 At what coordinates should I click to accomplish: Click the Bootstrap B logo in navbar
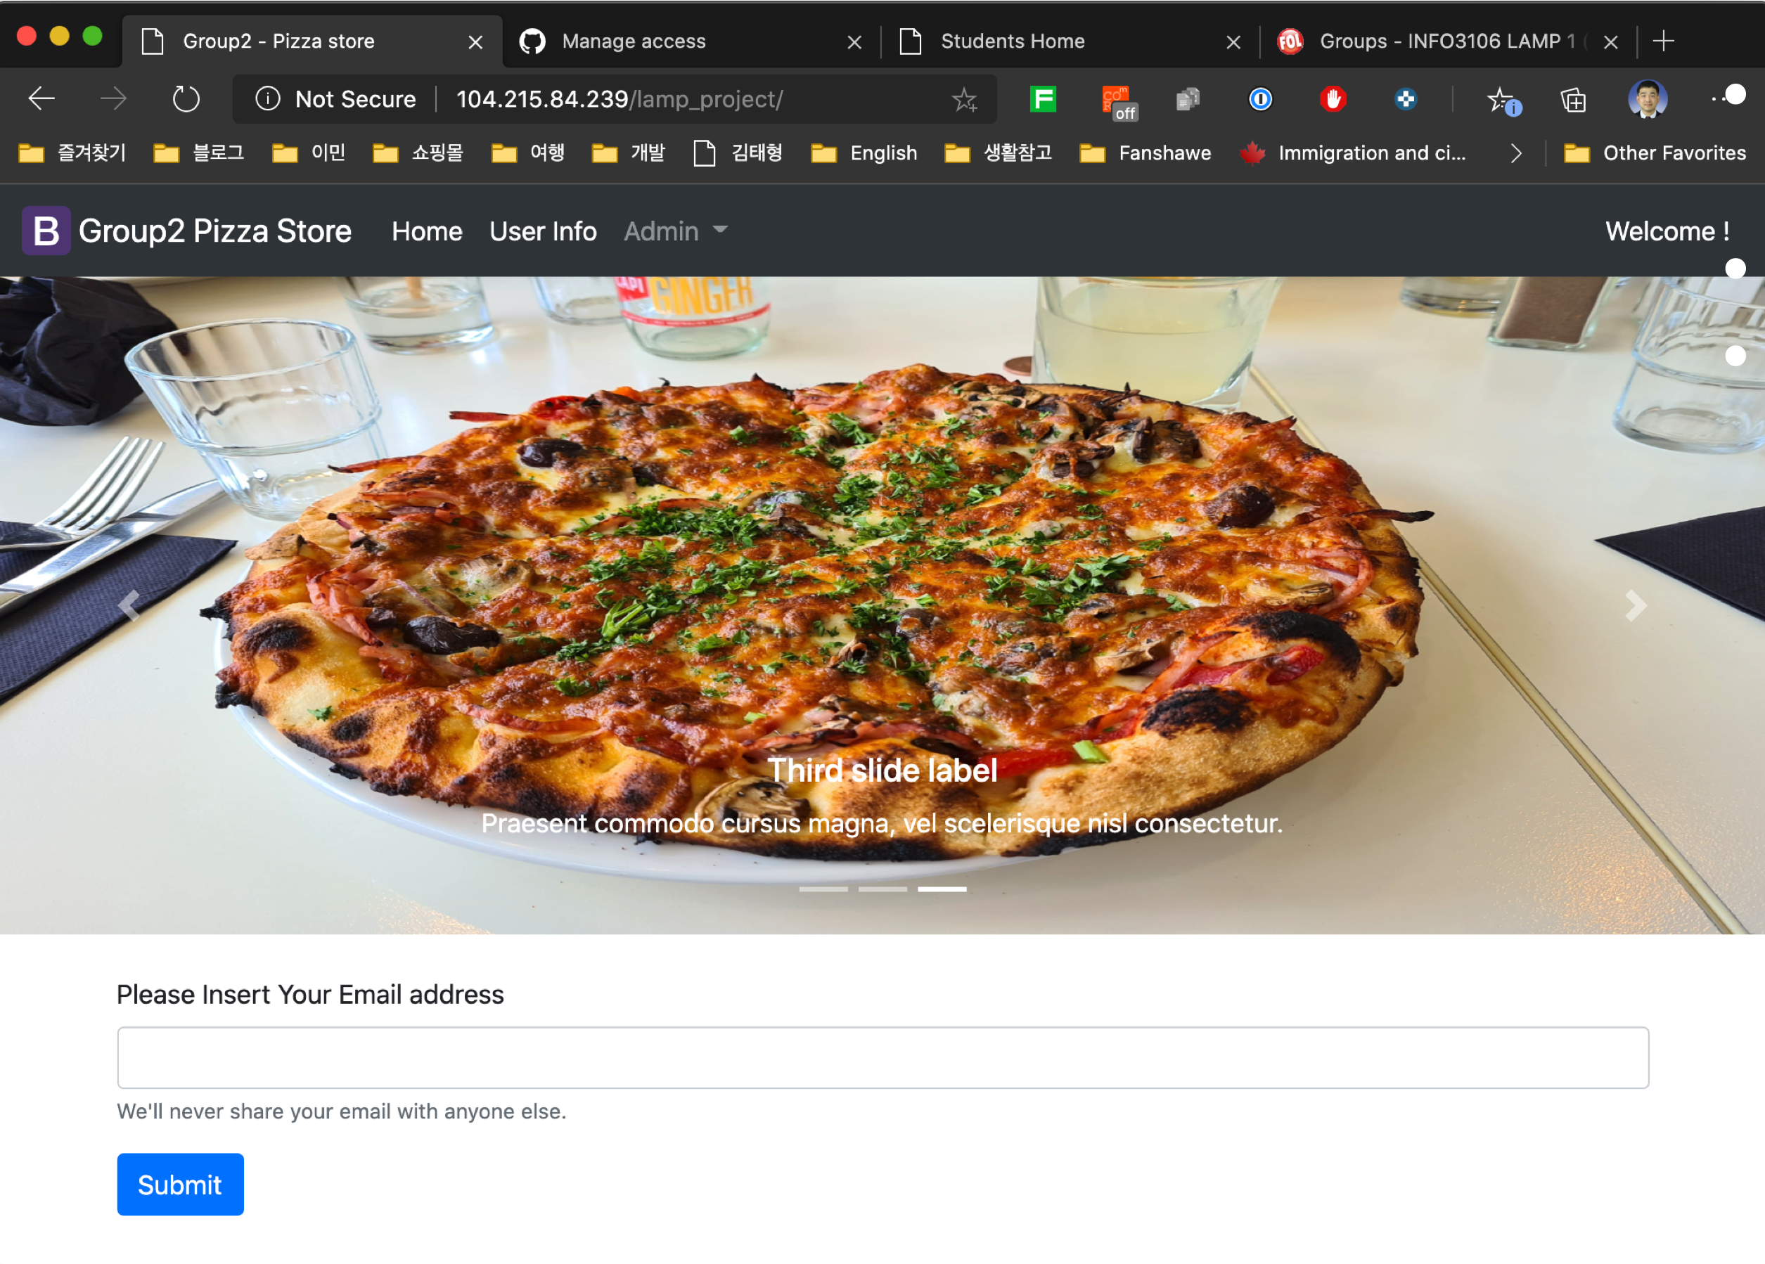[46, 231]
